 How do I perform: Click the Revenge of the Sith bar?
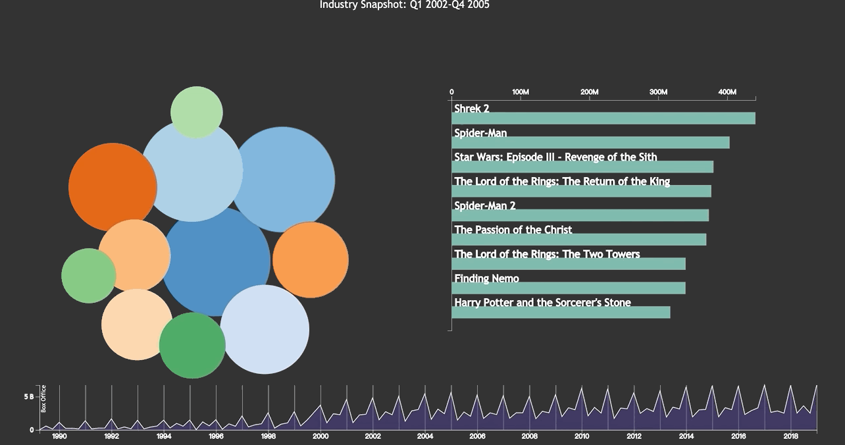coord(582,167)
